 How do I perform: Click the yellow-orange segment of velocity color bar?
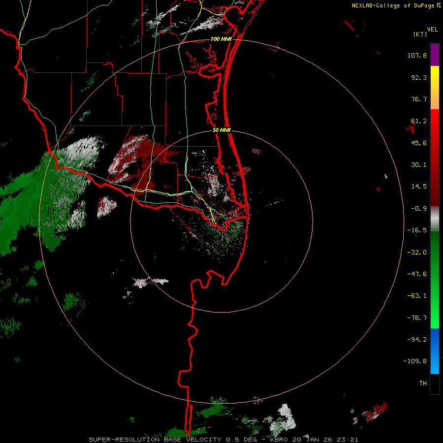point(435,88)
